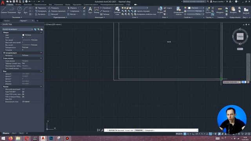The height and width of the screenshot is (141, 251).
Task: Toggle object snap in status bar
Action: (x=210, y=134)
